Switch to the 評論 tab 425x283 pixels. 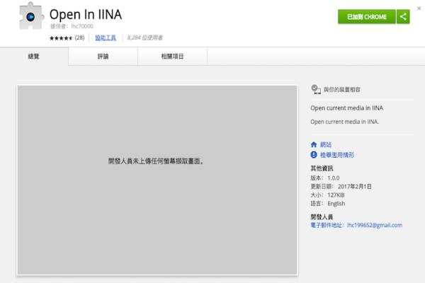pos(103,57)
